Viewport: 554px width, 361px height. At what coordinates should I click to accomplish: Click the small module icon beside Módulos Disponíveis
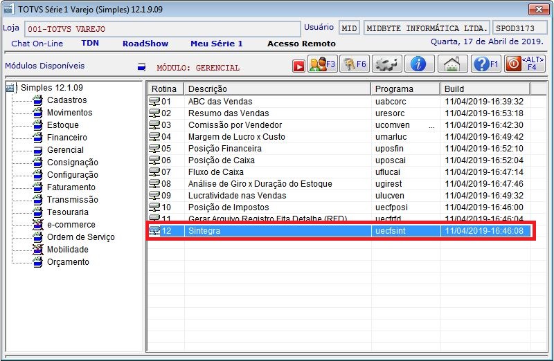tap(142, 66)
